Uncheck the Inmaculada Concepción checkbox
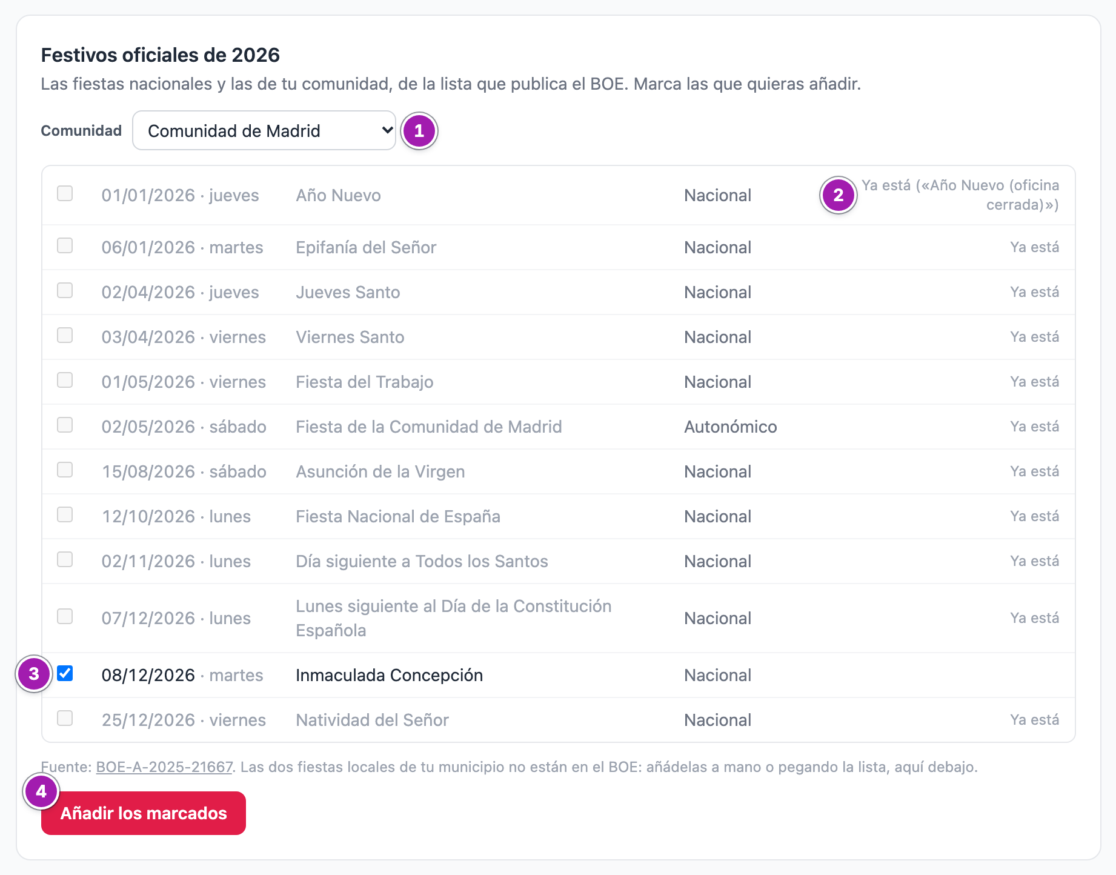The height and width of the screenshot is (875, 1116). pyautogui.click(x=65, y=673)
